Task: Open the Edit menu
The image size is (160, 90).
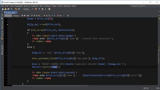Action: tap(7, 6)
